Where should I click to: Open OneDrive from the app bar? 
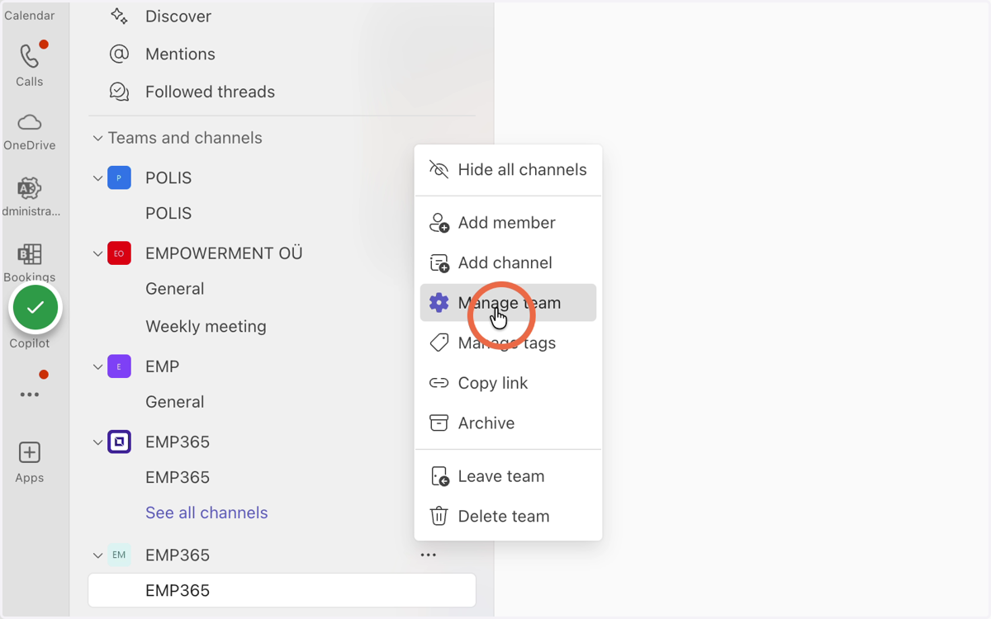click(30, 132)
